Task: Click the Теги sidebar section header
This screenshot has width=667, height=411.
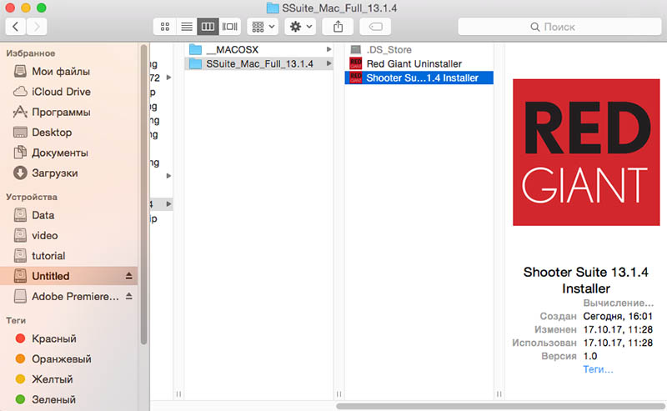Action: (x=16, y=320)
